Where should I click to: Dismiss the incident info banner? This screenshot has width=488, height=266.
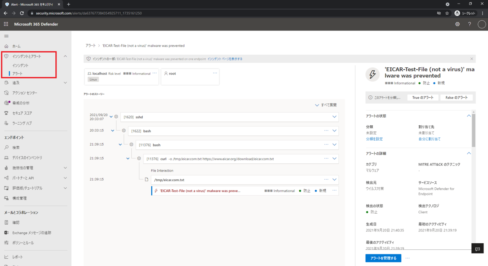pos(472,59)
